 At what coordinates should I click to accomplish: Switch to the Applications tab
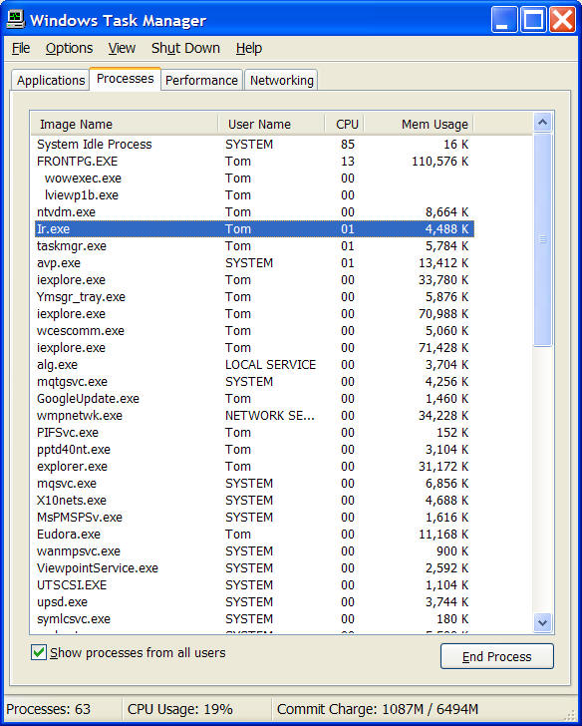tap(51, 80)
